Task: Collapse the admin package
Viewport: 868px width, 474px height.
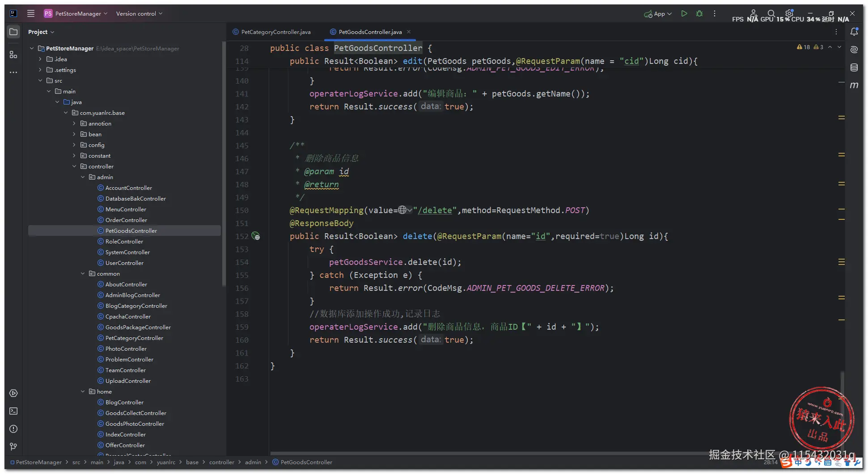Action: tap(83, 177)
